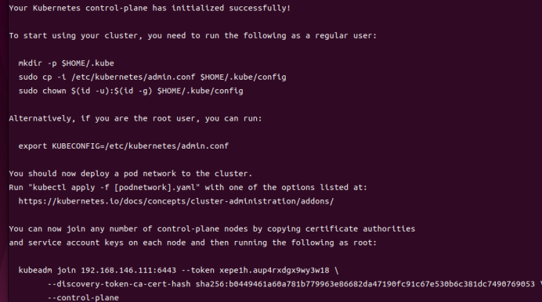The width and height of the screenshot is (542, 302).
Task: Click the '--discovery-token-ca-cert-hash' flag text
Action: point(119,284)
